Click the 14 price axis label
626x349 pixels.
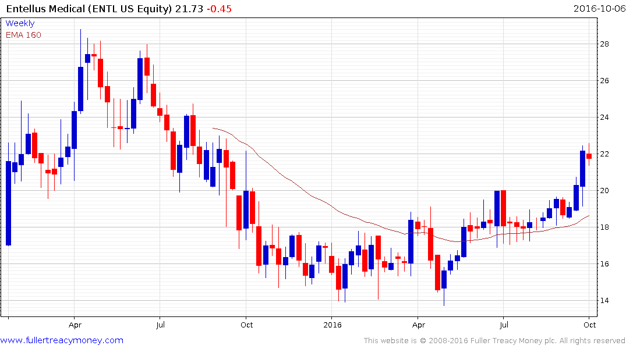tap(604, 301)
